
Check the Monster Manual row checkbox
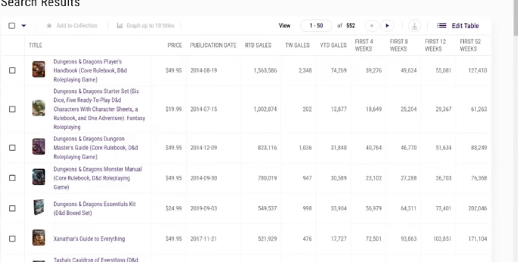click(x=12, y=178)
